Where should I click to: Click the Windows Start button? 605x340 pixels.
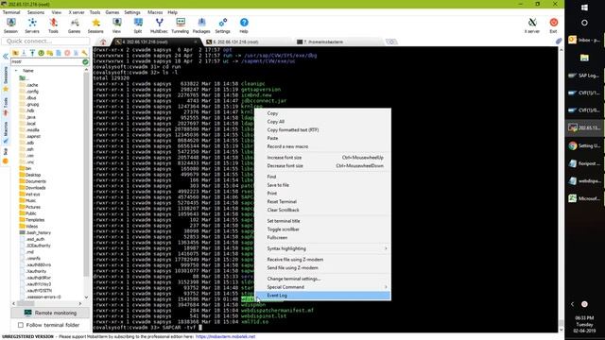(584, 8)
